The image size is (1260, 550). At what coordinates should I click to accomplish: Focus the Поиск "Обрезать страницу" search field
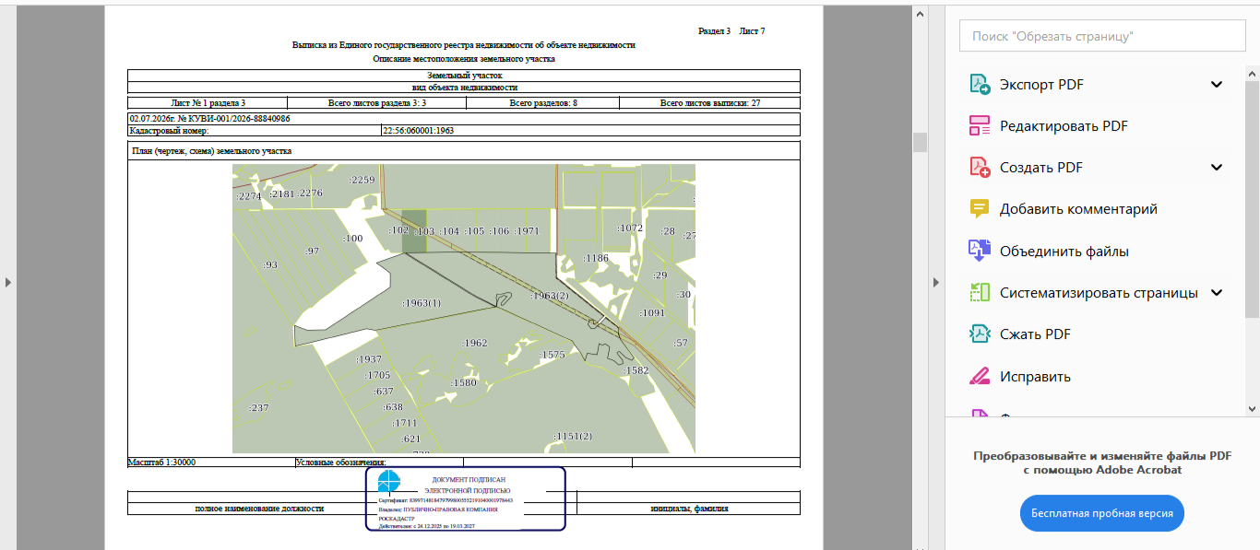pos(1101,36)
